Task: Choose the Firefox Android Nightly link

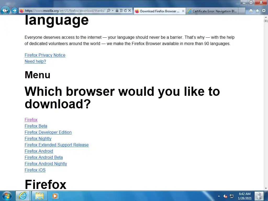Action: (46, 164)
